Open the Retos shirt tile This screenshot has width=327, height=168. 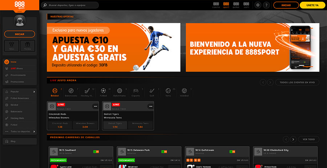[x=12, y=46]
